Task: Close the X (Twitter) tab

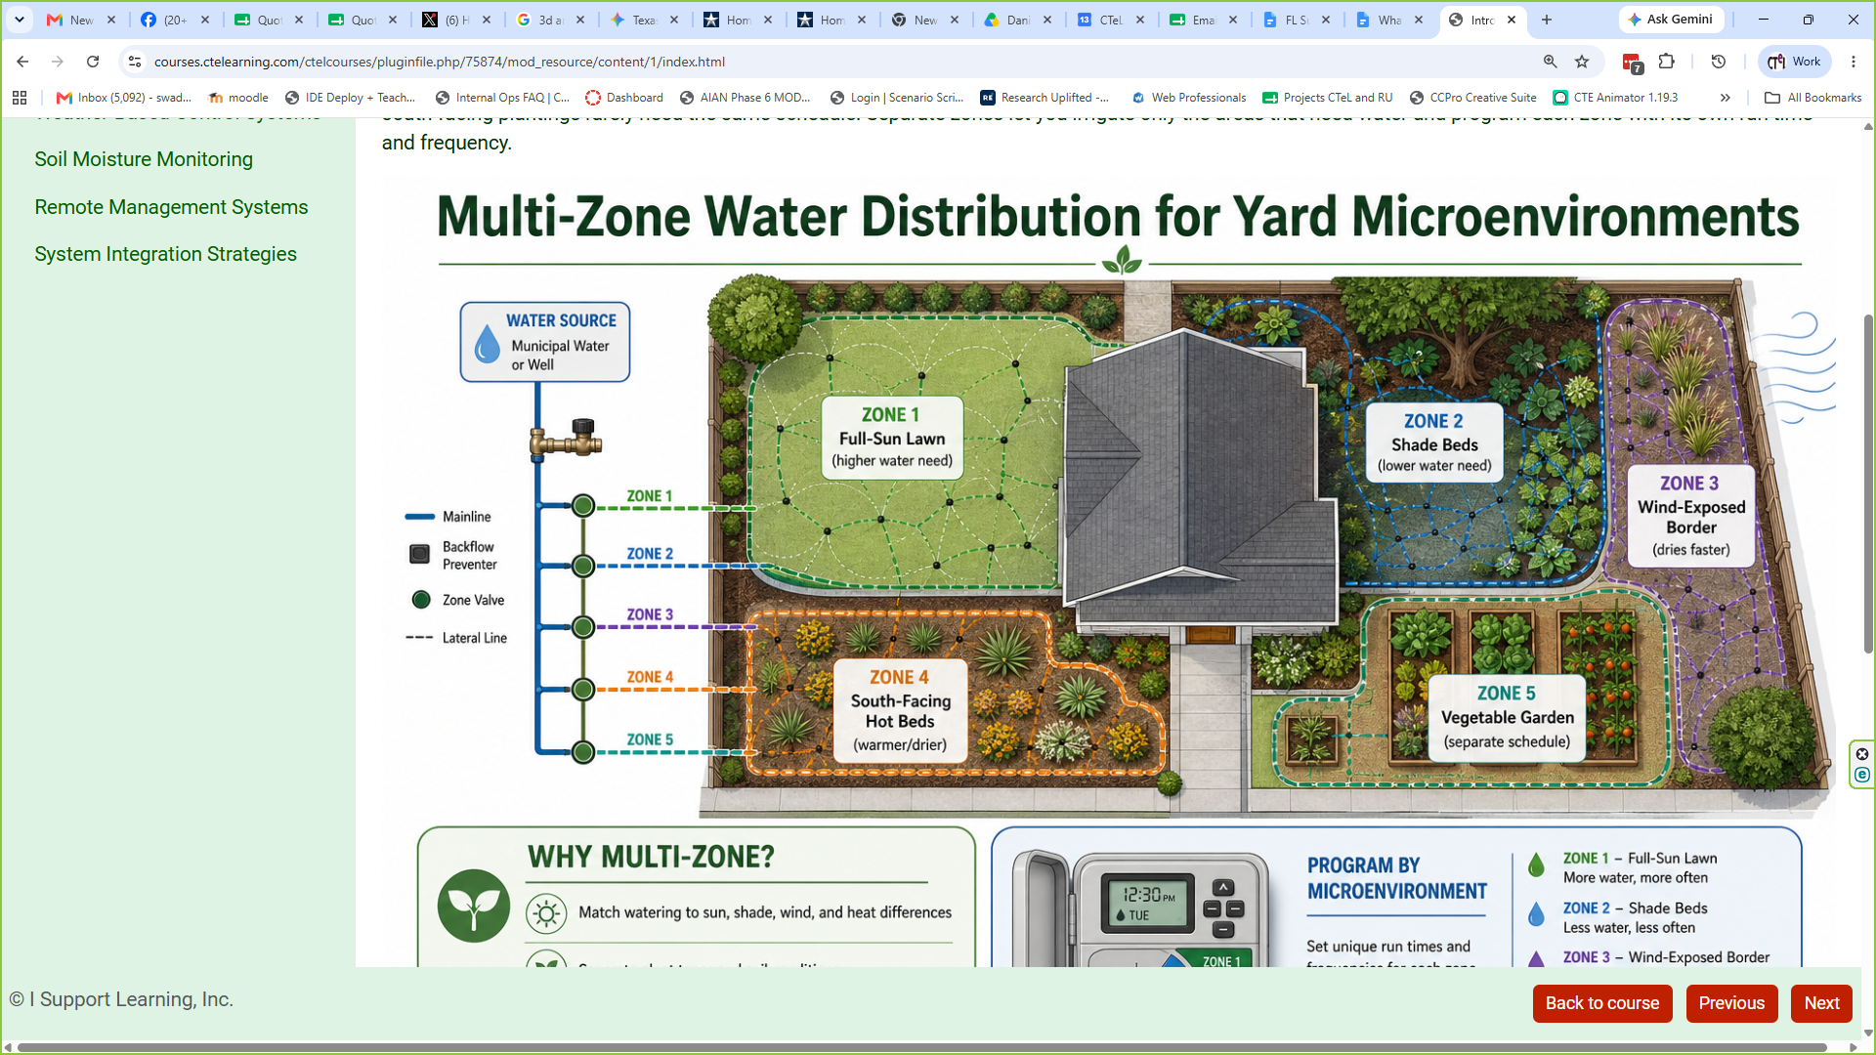Action: [x=487, y=20]
